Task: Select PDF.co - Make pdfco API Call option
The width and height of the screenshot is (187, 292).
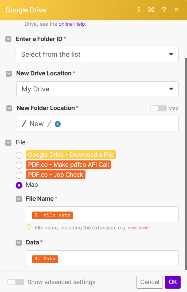Action: [19, 165]
